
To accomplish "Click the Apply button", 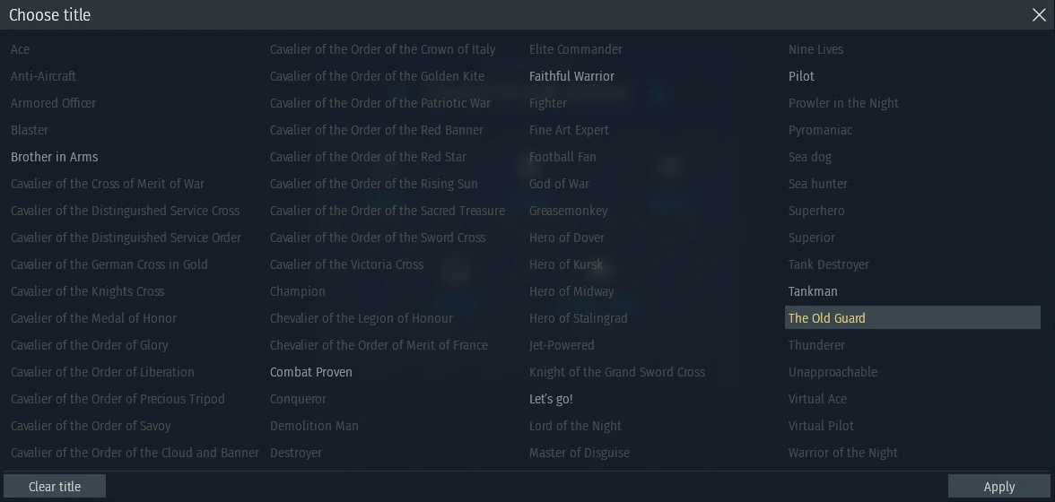I will pyautogui.click(x=998, y=487).
